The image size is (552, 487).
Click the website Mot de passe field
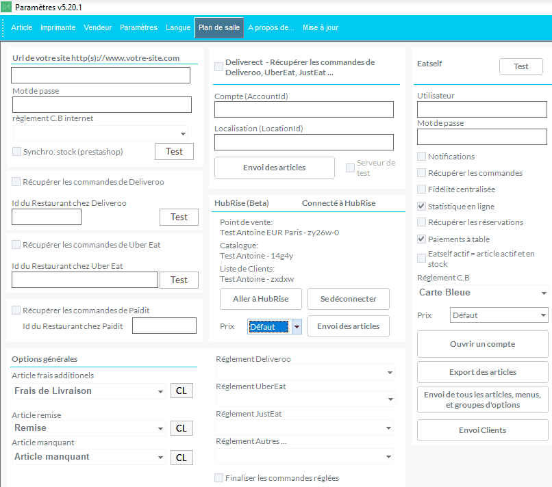(x=102, y=105)
